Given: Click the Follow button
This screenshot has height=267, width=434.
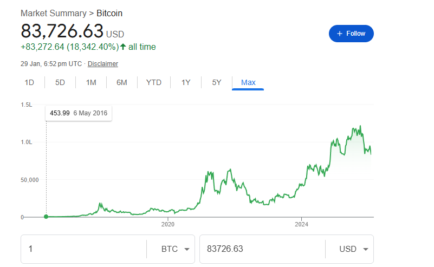Looking at the screenshot, I should (x=351, y=34).
